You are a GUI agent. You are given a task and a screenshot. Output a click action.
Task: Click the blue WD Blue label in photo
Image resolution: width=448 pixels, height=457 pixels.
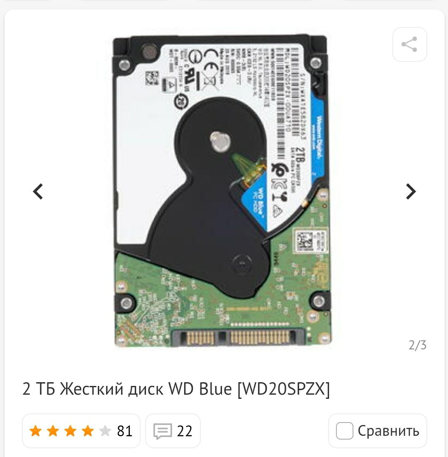click(x=255, y=204)
